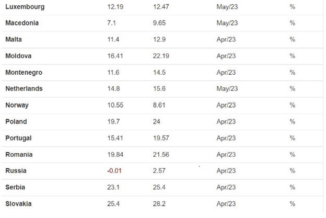Click the Netherlands country link
The width and height of the screenshot is (326, 218).
24,89
